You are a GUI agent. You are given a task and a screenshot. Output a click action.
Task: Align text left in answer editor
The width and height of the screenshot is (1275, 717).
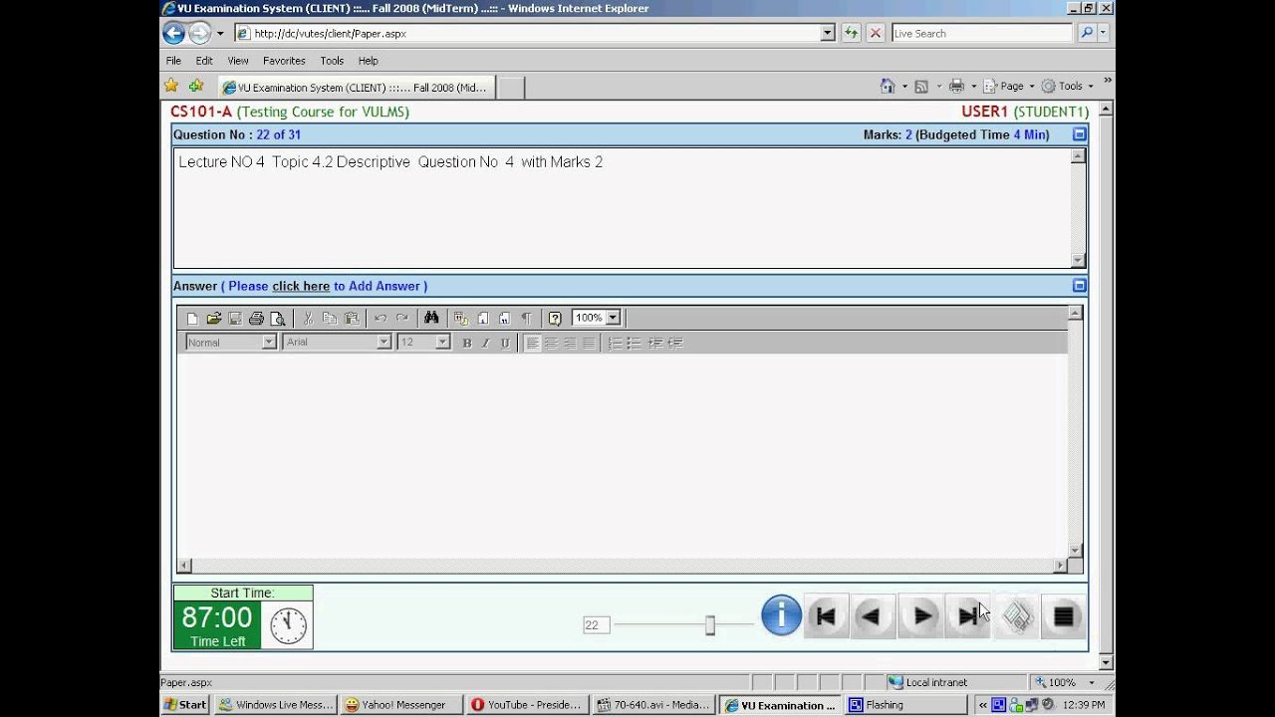[x=533, y=343]
